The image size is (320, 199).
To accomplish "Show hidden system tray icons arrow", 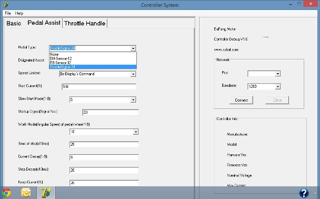I will coord(315,193).
